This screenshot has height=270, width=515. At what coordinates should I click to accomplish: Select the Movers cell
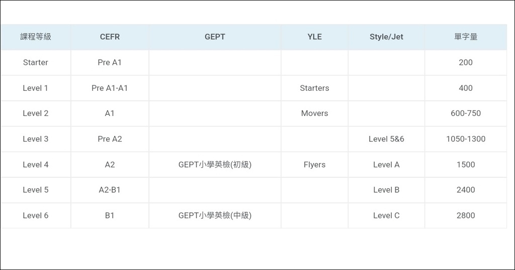[x=315, y=113]
